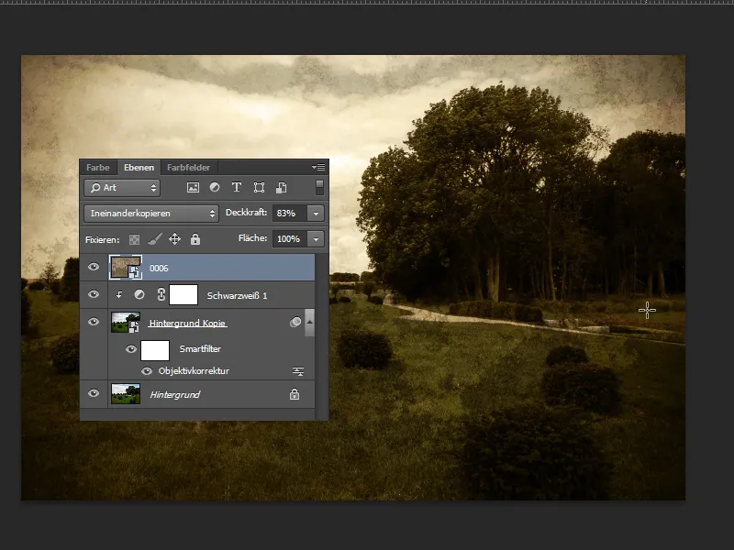Filter layers by smart objects icon

tap(282, 188)
